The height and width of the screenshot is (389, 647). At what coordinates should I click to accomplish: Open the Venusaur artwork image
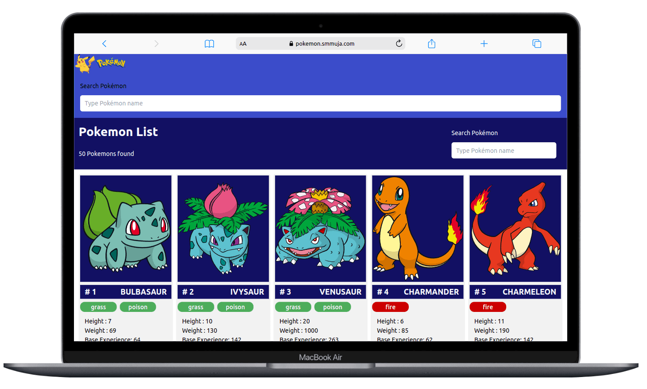coord(321,229)
